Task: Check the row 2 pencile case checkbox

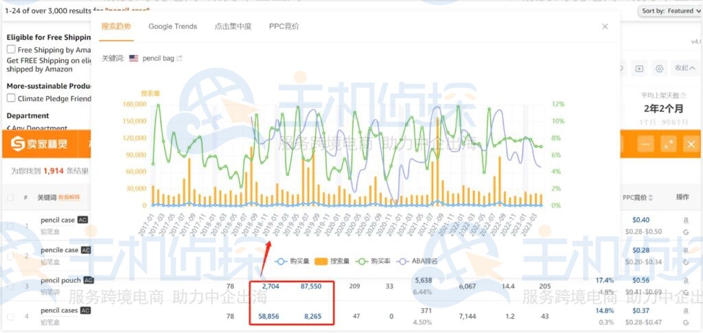Action: [x=10, y=256]
